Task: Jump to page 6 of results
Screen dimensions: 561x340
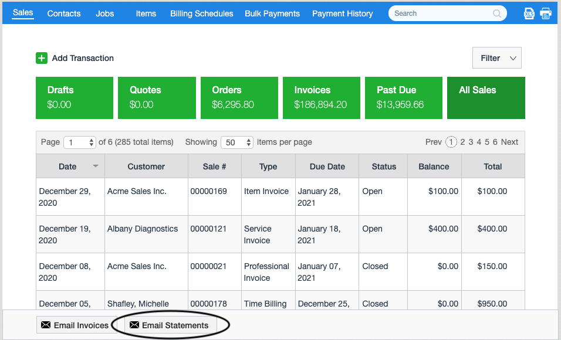Action: pos(495,142)
